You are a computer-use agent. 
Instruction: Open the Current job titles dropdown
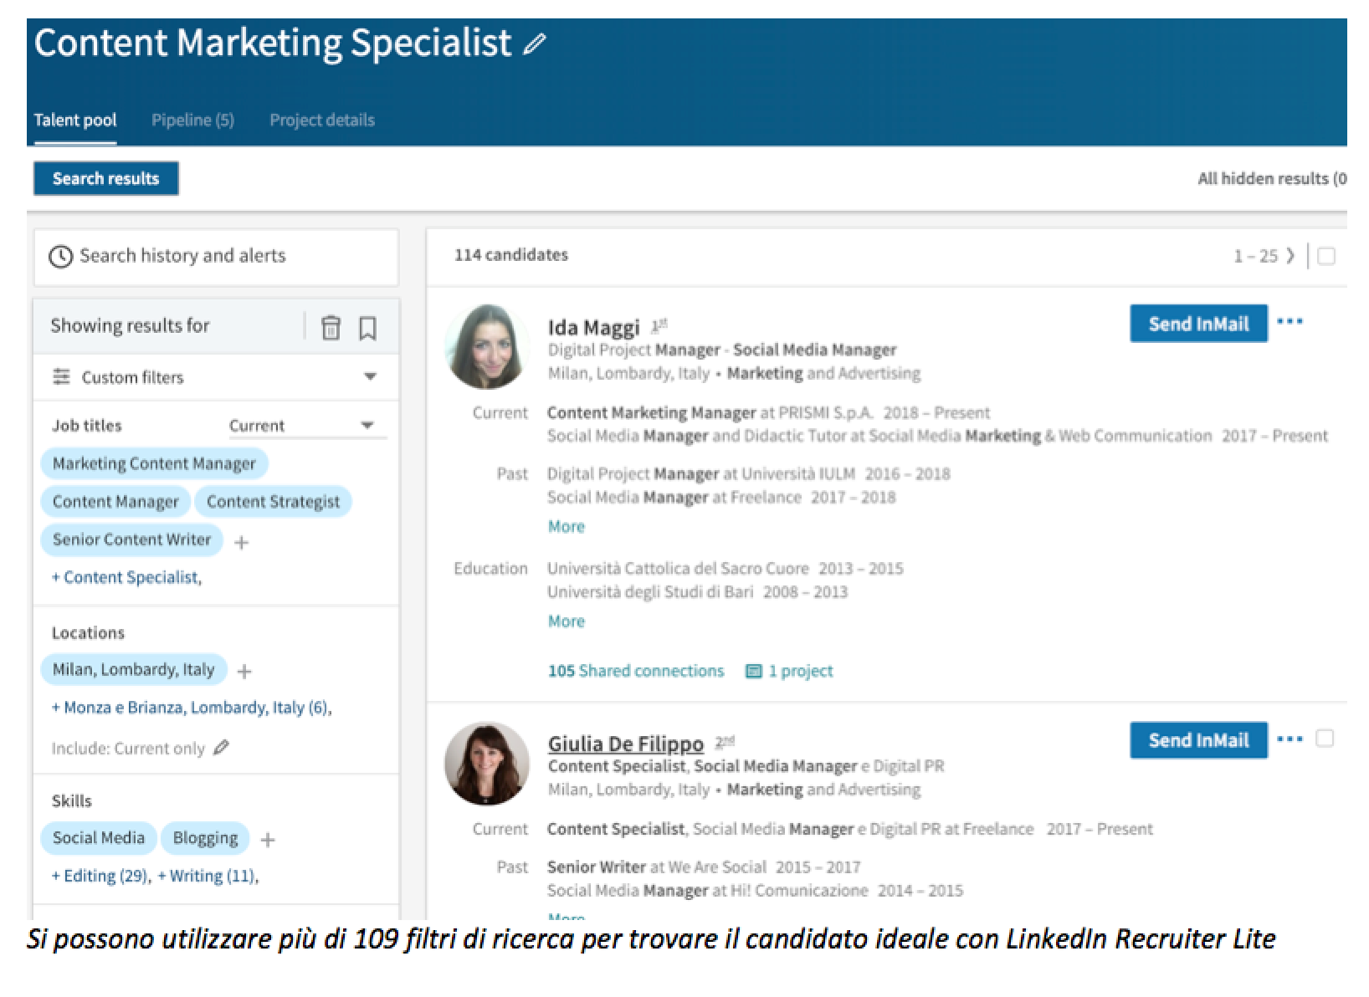tap(367, 426)
